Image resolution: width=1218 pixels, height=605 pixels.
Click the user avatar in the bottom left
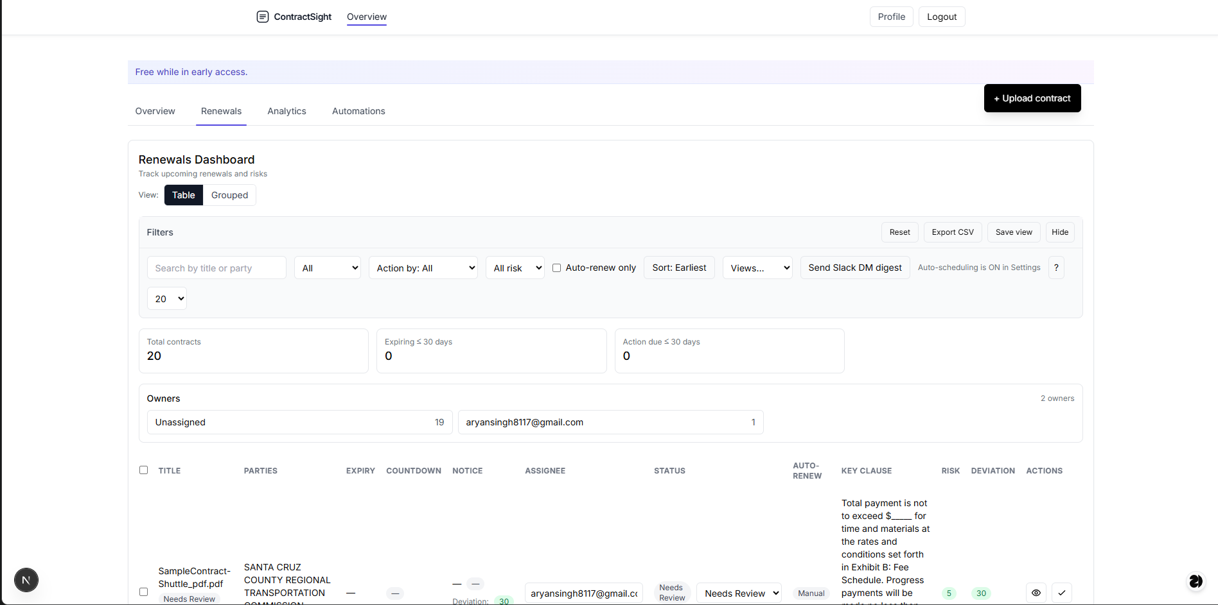coord(26,580)
